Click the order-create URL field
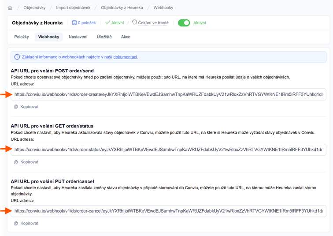This screenshot has height=236, width=333. coord(168,94)
